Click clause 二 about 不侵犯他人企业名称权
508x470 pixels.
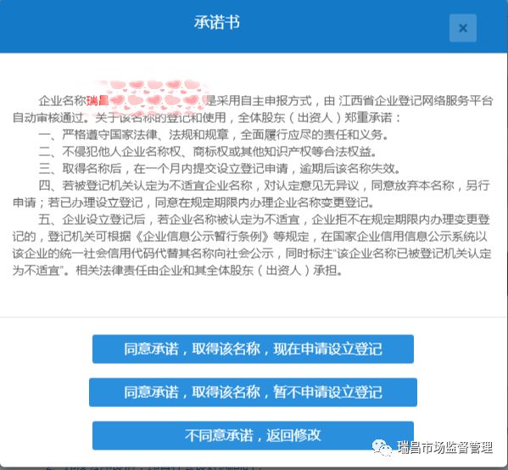(x=208, y=151)
